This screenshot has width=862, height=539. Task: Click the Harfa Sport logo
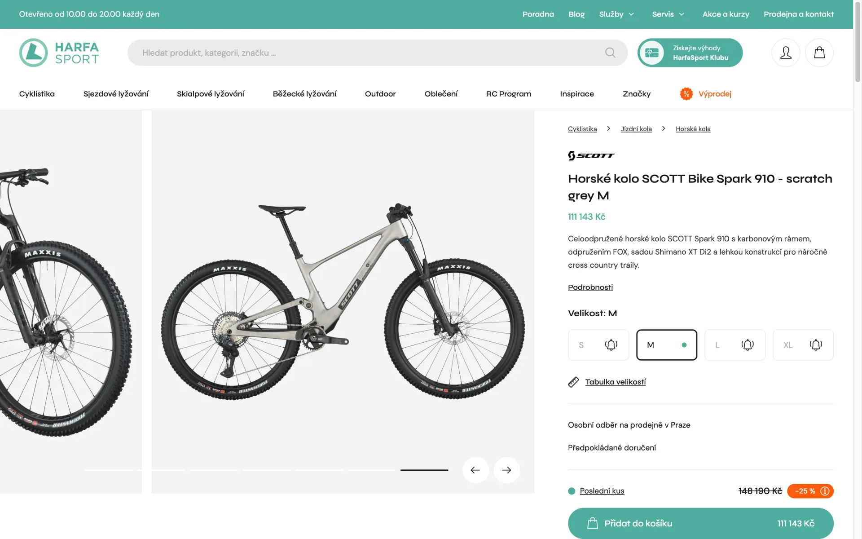pyautogui.click(x=59, y=53)
